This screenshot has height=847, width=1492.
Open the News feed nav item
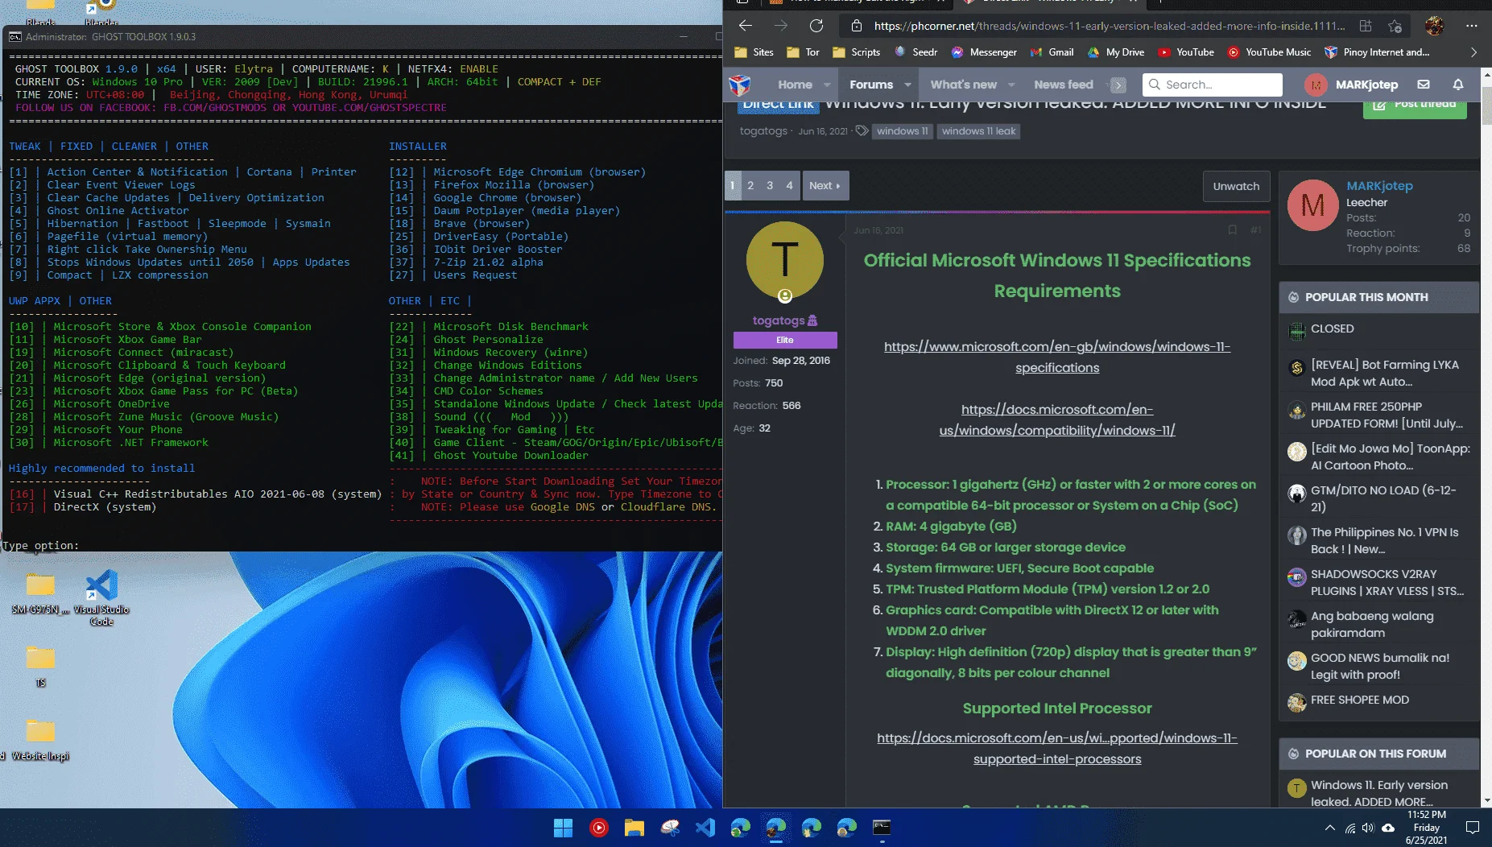(x=1064, y=85)
